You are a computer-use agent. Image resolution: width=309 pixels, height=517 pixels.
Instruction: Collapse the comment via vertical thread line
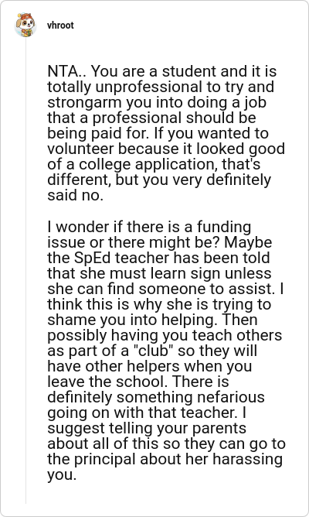point(25,270)
